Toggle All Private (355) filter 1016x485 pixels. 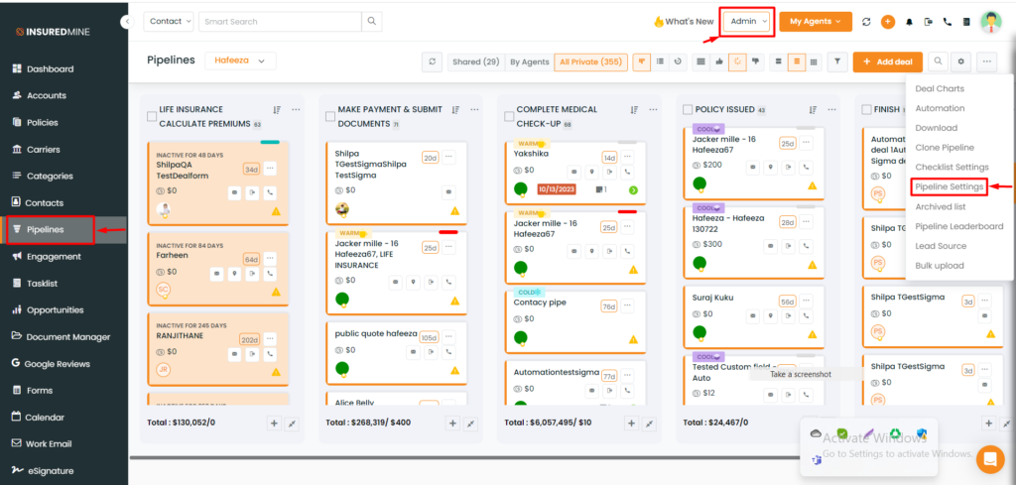pos(591,61)
